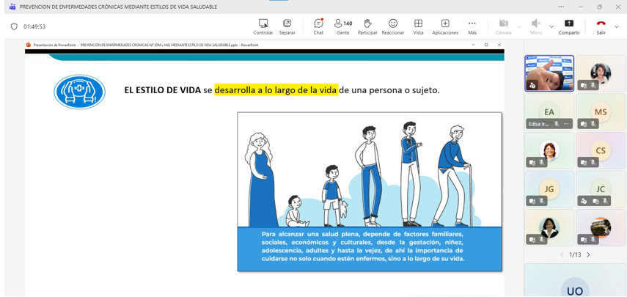Click the Teams logo in title bar
The height and width of the screenshot is (297, 627).
click(x=12, y=7)
